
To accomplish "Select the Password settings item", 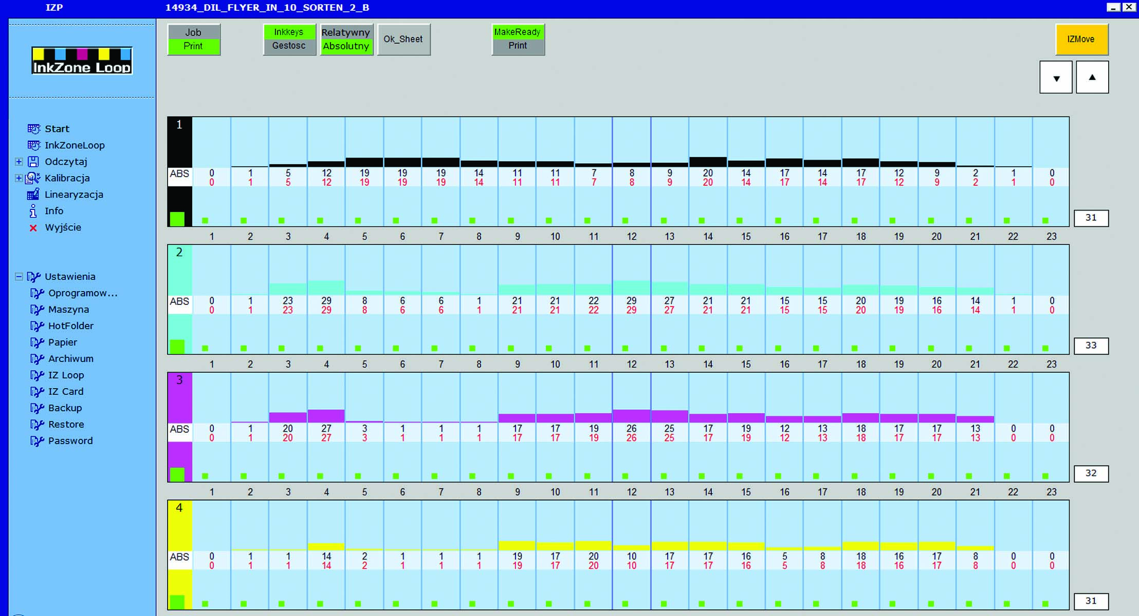I will (x=70, y=441).
